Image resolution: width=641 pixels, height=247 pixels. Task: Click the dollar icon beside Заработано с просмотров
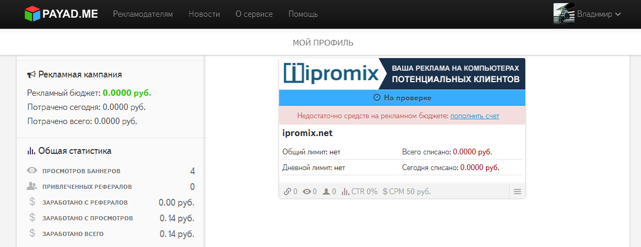(x=32, y=218)
